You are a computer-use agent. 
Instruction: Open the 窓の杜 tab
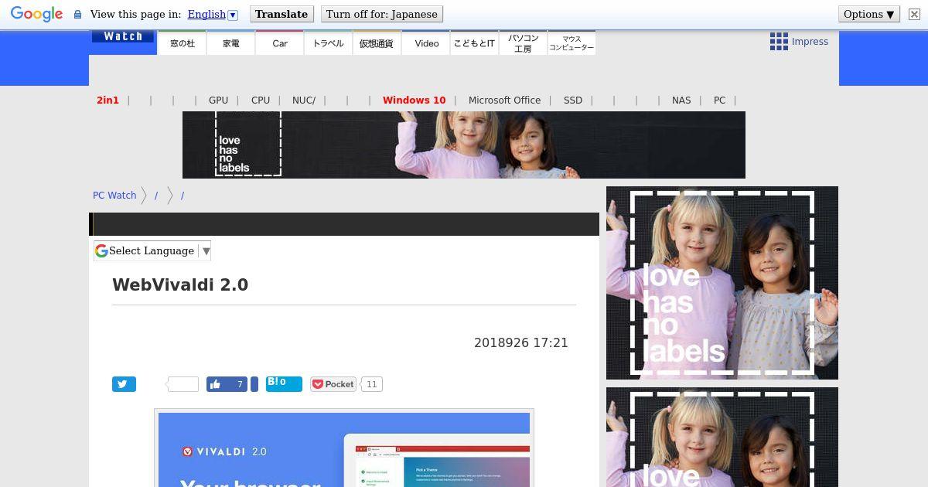183,43
